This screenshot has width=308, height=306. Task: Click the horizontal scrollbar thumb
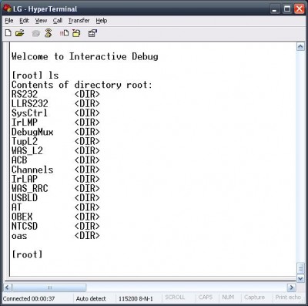coord(49,288)
